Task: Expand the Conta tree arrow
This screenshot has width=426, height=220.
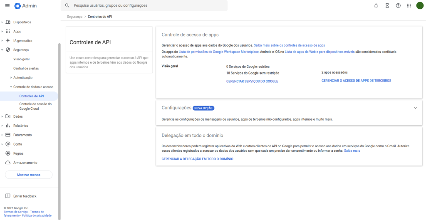Action: [2, 144]
